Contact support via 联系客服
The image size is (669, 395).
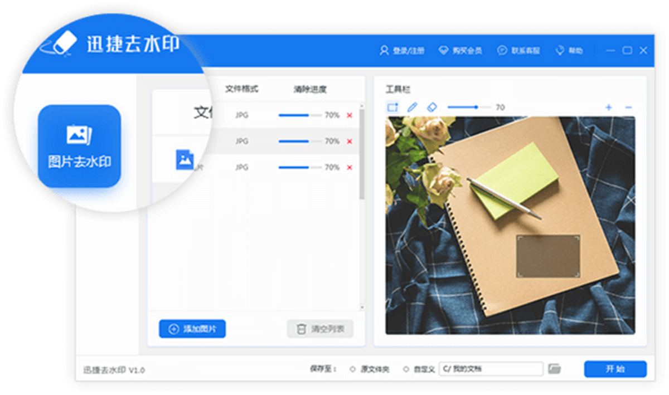pos(519,51)
